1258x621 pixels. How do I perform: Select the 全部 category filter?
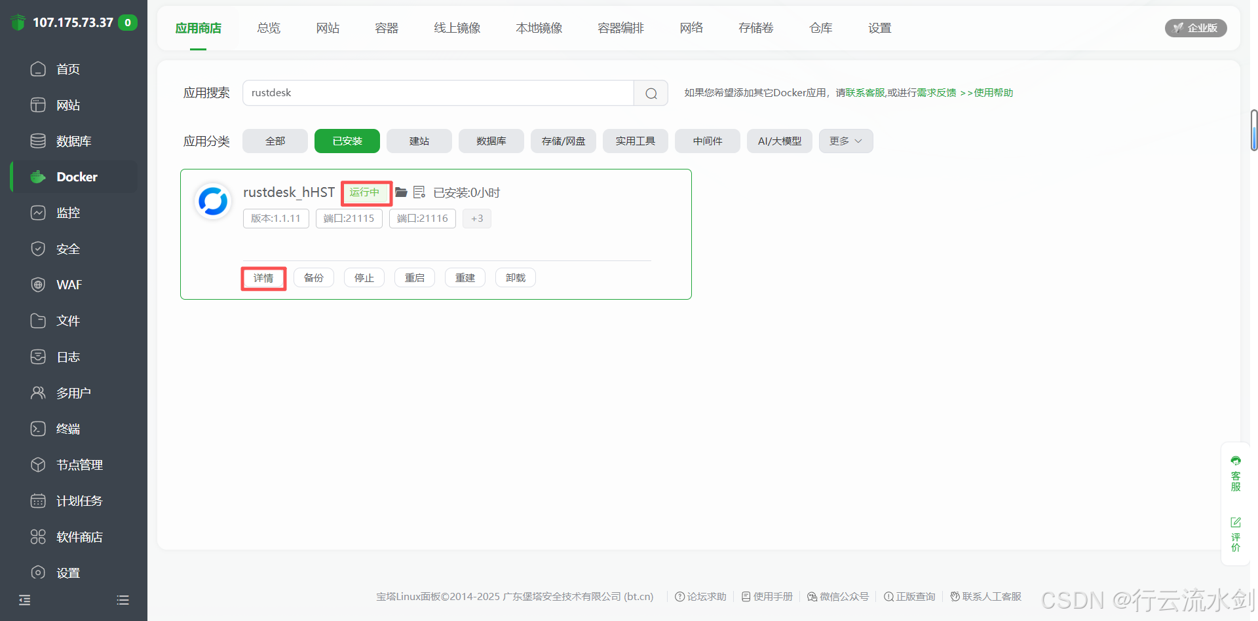click(275, 141)
